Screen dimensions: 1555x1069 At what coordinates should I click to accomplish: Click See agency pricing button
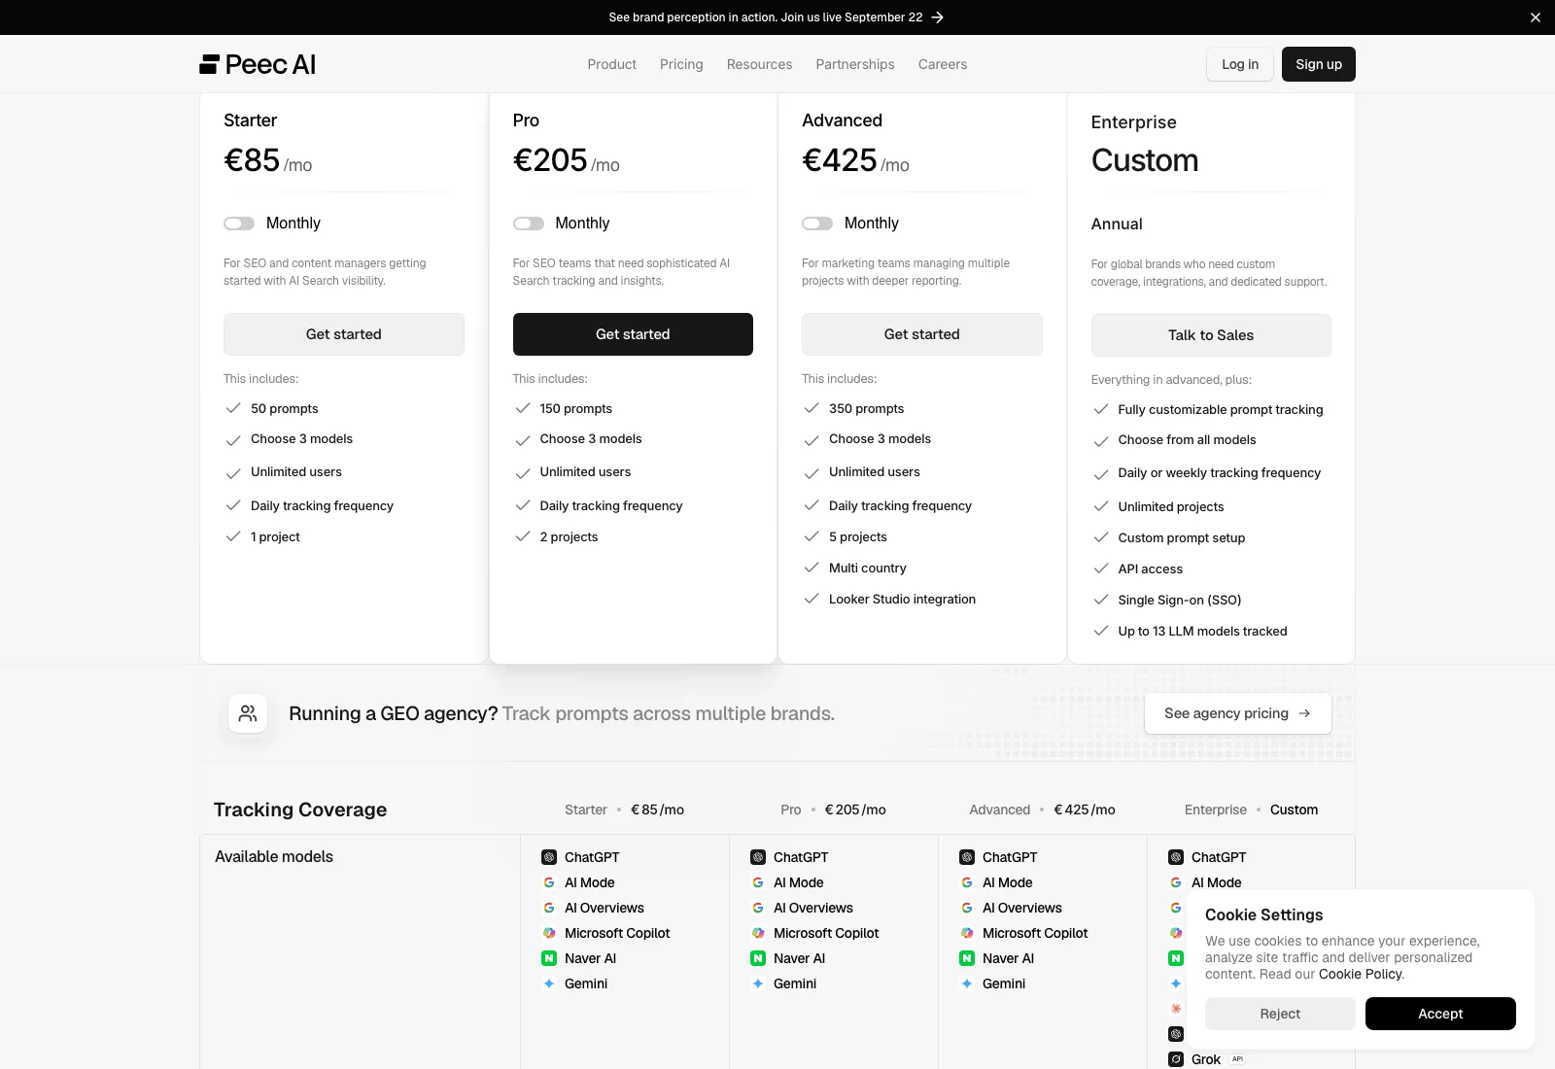(1238, 713)
